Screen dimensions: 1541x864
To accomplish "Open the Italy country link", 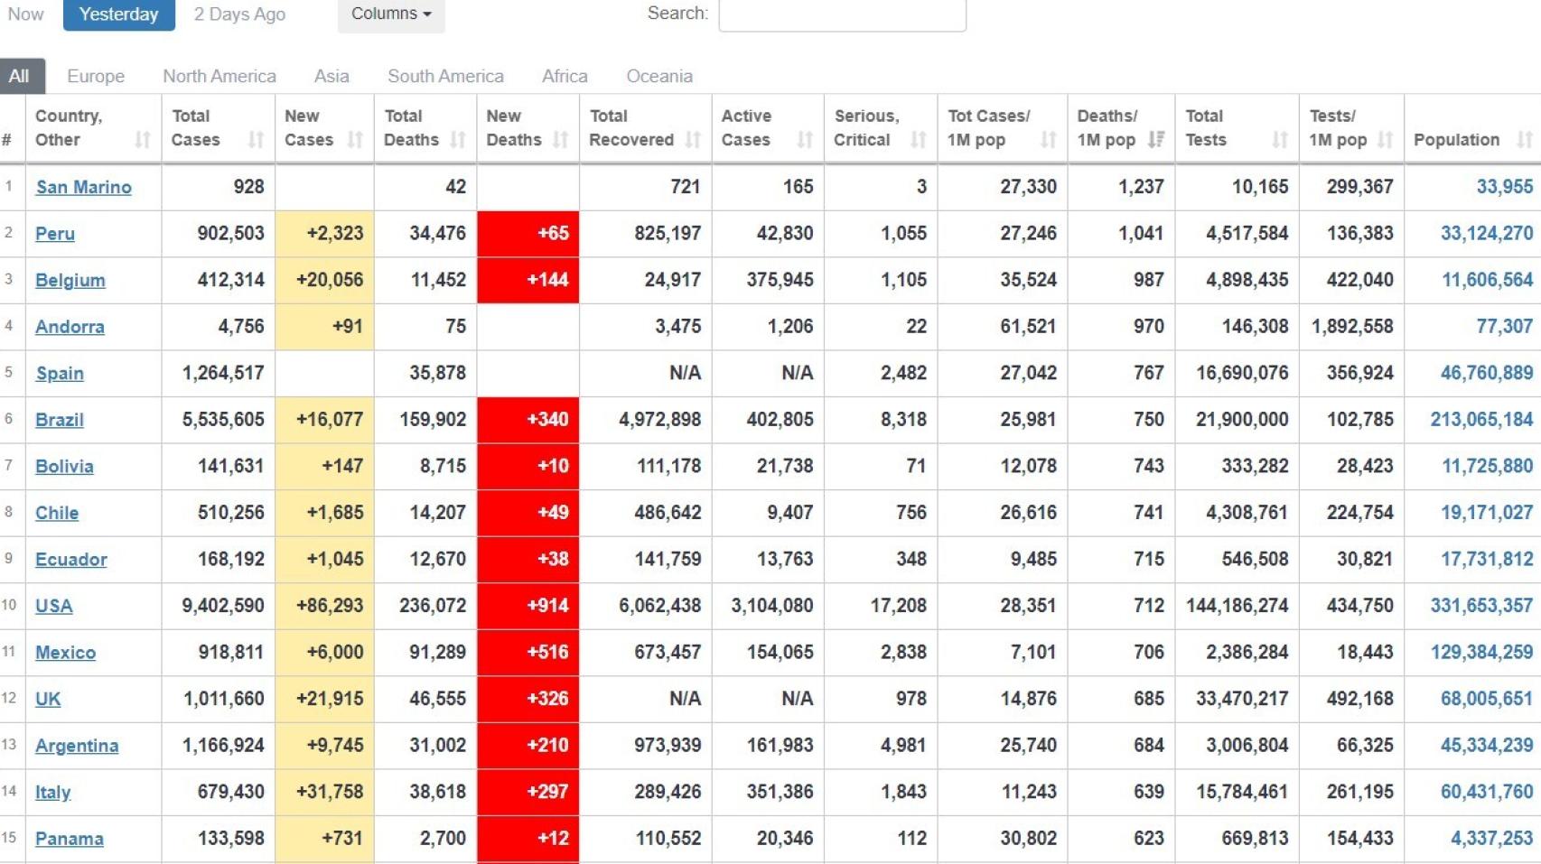I will pos(52,793).
